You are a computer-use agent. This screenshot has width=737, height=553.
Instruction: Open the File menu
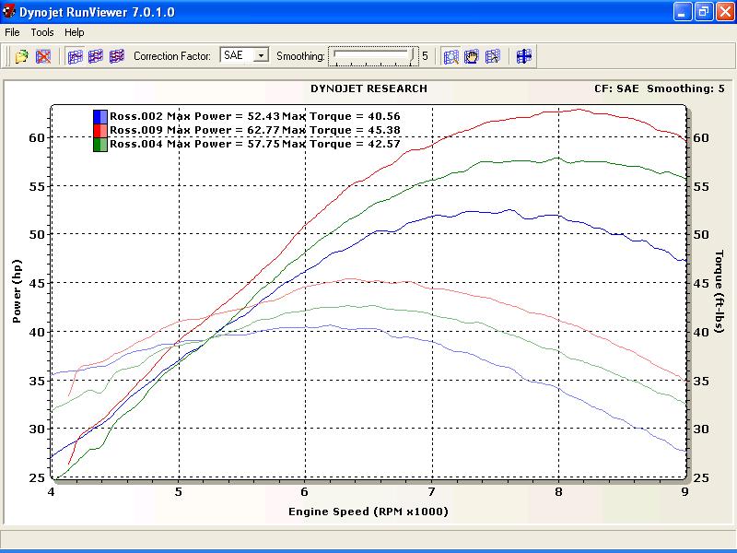12,32
